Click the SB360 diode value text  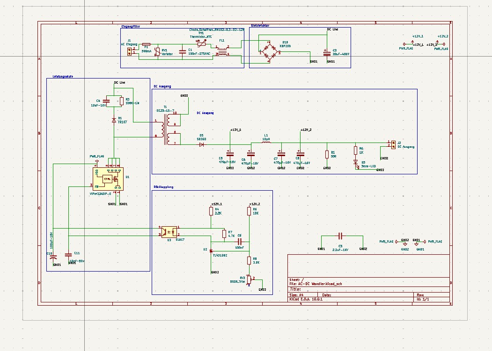coord(201,139)
